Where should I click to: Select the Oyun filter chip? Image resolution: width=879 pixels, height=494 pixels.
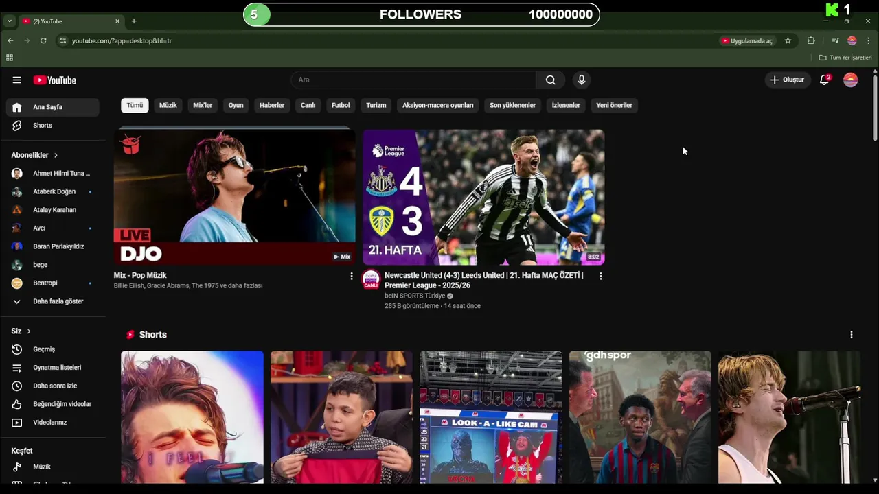[236, 105]
